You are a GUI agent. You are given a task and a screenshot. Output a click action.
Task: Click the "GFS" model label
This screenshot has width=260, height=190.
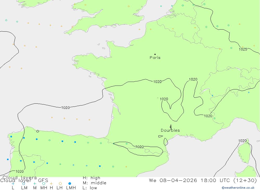43,180
